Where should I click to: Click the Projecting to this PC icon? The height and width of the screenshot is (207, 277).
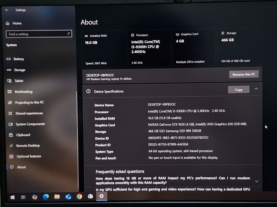tap(10, 103)
